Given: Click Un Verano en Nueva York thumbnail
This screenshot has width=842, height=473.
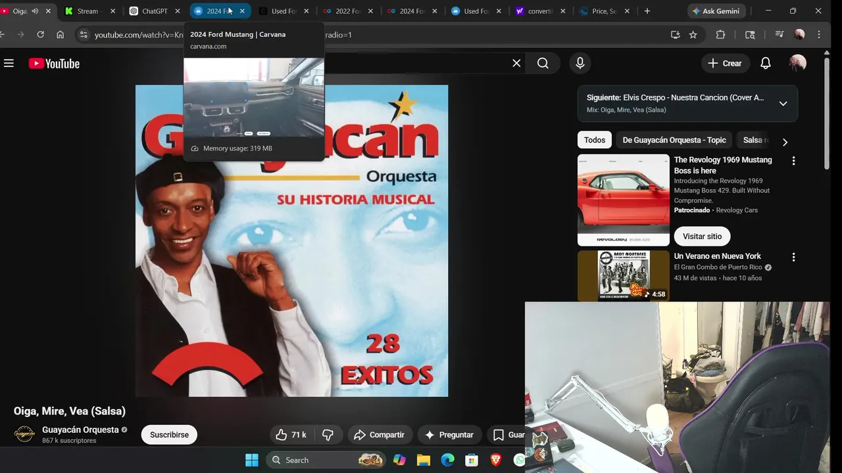Looking at the screenshot, I should (x=624, y=276).
